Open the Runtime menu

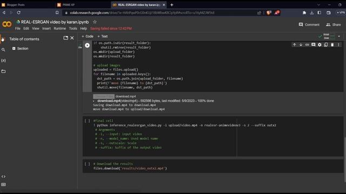click(60, 29)
